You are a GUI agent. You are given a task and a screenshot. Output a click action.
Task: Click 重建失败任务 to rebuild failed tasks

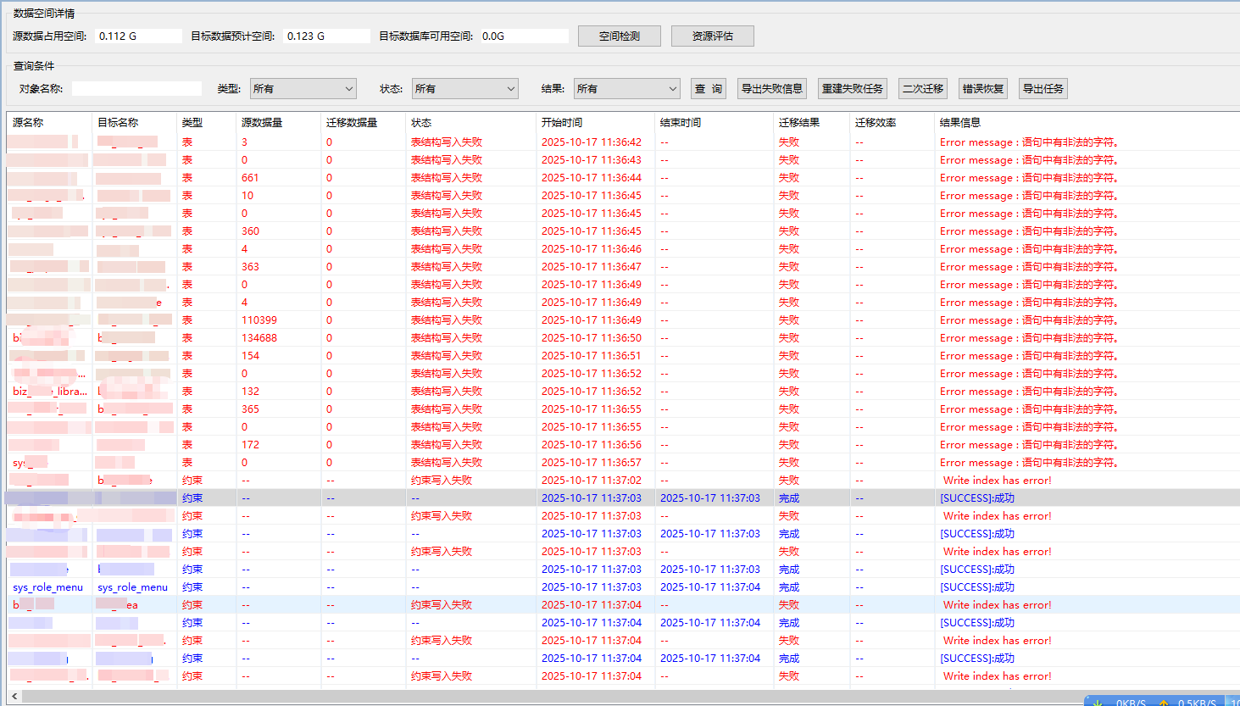(852, 88)
